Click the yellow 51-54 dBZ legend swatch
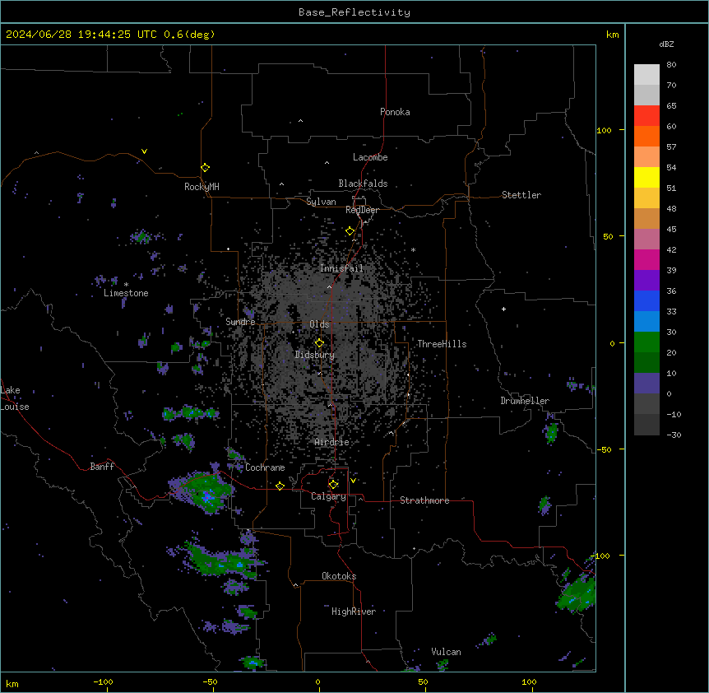This screenshot has width=709, height=693. [646, 177]
